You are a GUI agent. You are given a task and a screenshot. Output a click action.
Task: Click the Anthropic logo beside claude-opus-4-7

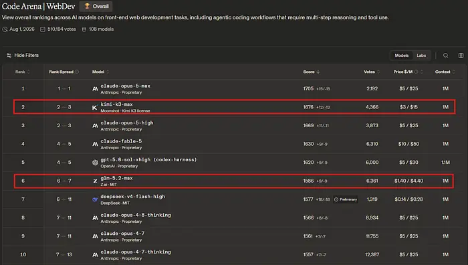pyautogui.click(x=95, y=236)
